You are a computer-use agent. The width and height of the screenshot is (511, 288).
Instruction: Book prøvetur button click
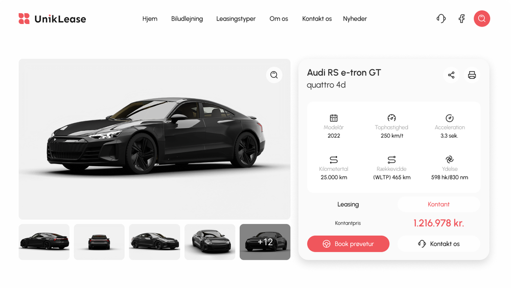[x=348, y=243]
